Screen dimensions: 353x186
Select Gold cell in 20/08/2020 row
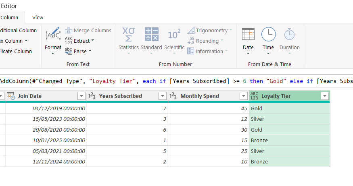click(290, 130)
